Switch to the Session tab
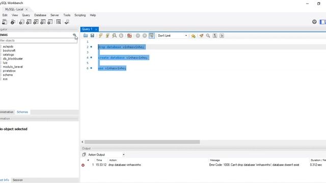Viewport: 326px width, 183px height. [x=18, y=180]
